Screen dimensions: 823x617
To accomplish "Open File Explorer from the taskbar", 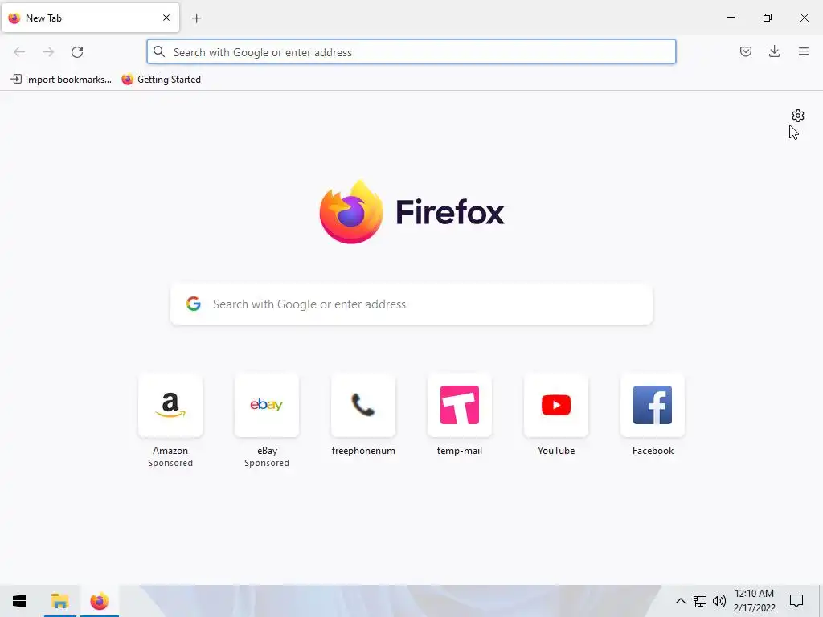I will [x=59, y=601].
